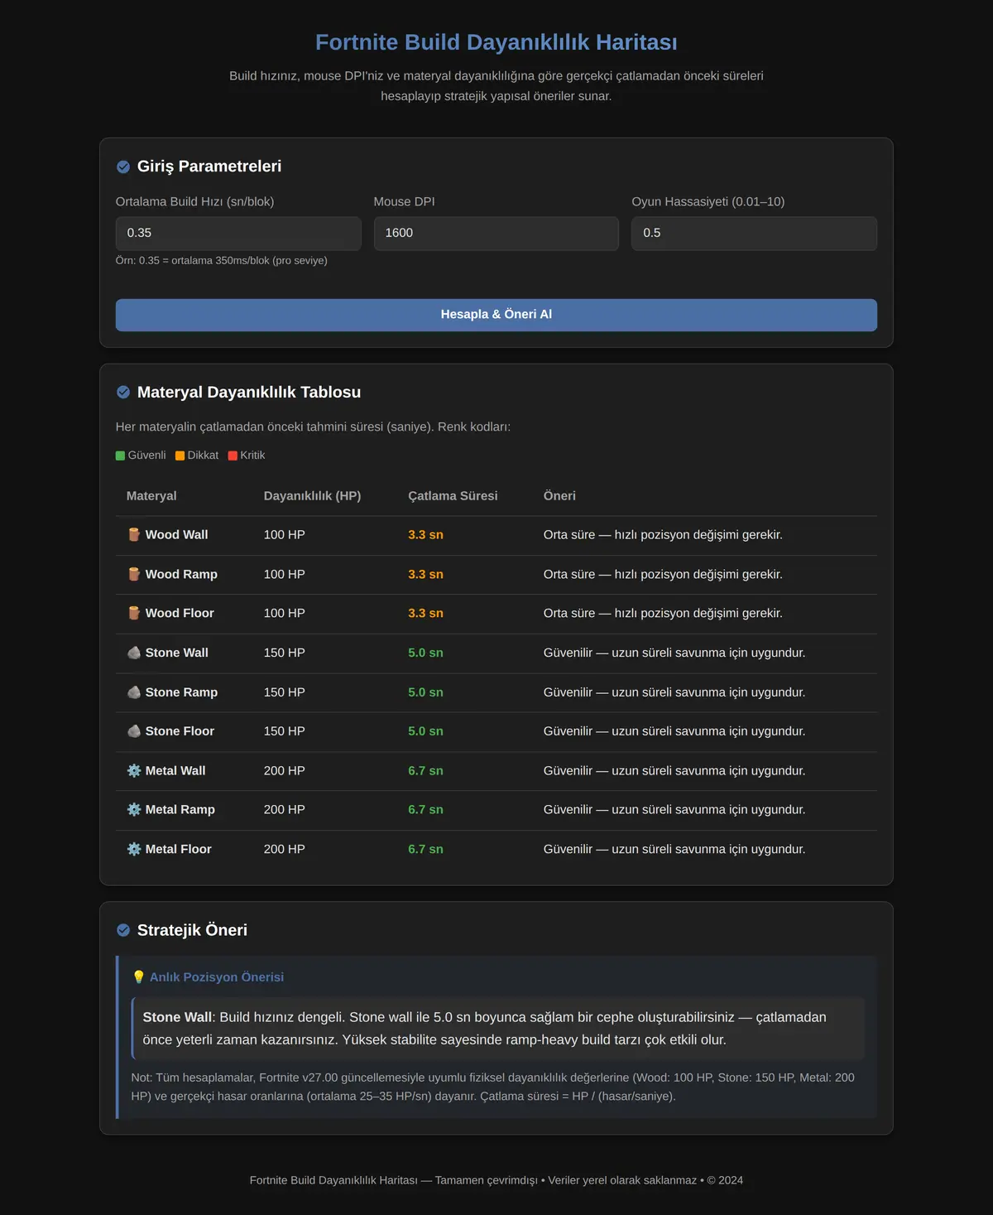This screenshot has width=993, height=1215.
Task: Click the gear icon in Metal Wall row
Action: click(x=134, y=770)
